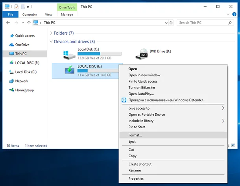Click the New folder quick access toolbar icon

point(23,7)
